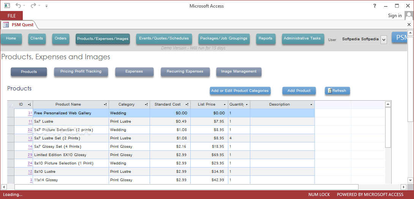
Task: Click the form vertical scroll up arrow
Action: pyautogui.click(x=410, y=33)
